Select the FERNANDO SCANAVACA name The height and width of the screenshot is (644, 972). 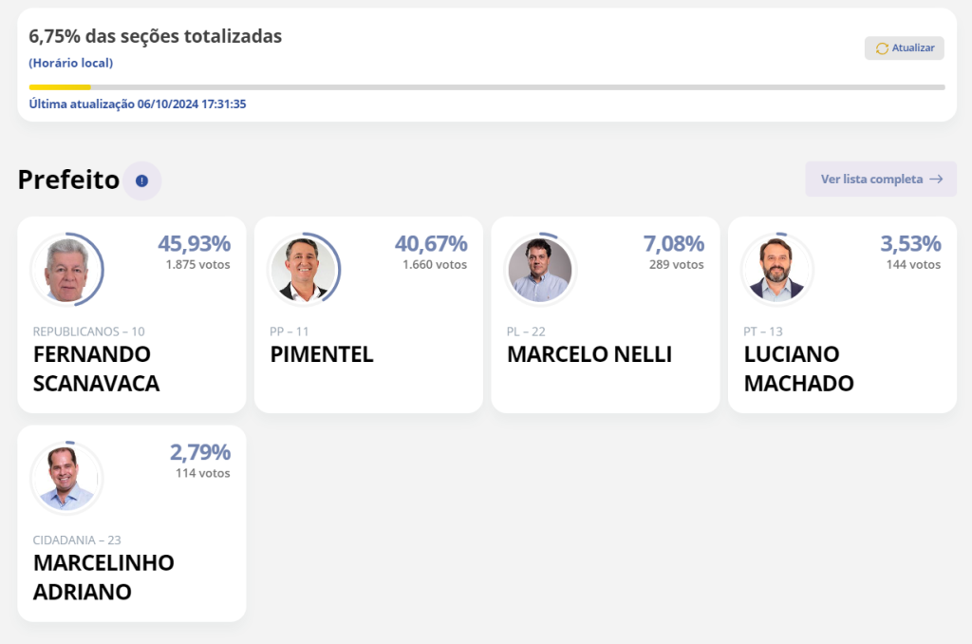pos(96,369)
